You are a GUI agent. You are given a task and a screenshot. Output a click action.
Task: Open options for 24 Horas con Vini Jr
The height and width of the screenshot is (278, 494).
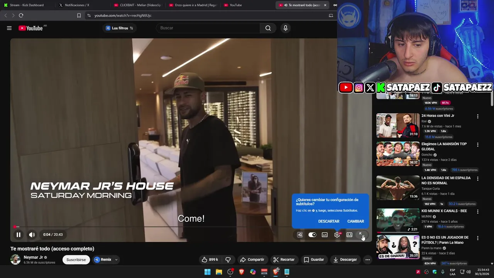478,116
